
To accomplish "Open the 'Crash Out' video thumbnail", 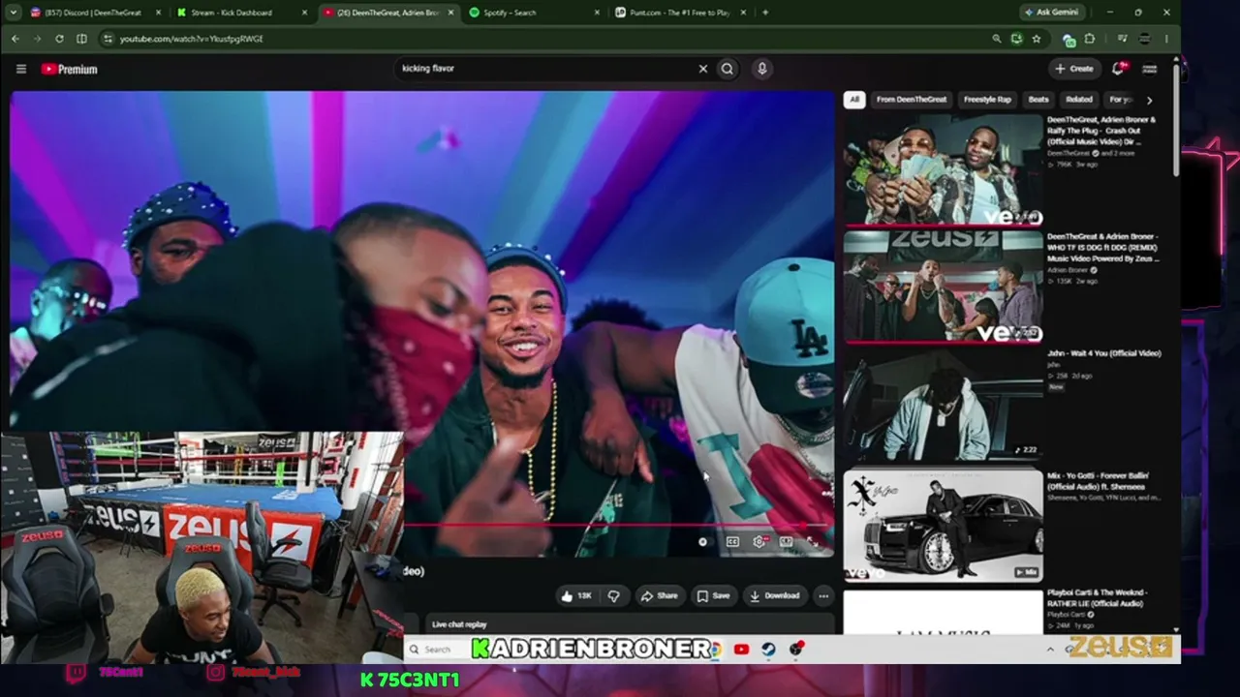I will click(943, 169).
